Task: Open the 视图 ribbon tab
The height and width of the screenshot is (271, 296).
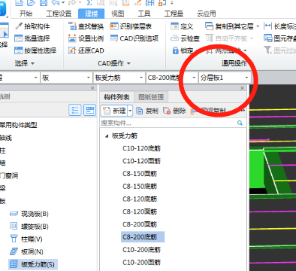Action: (x=118, y=14)
